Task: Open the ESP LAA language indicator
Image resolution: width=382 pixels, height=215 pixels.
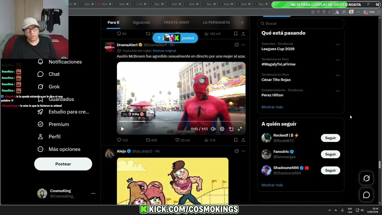Action: click(350, 210)
